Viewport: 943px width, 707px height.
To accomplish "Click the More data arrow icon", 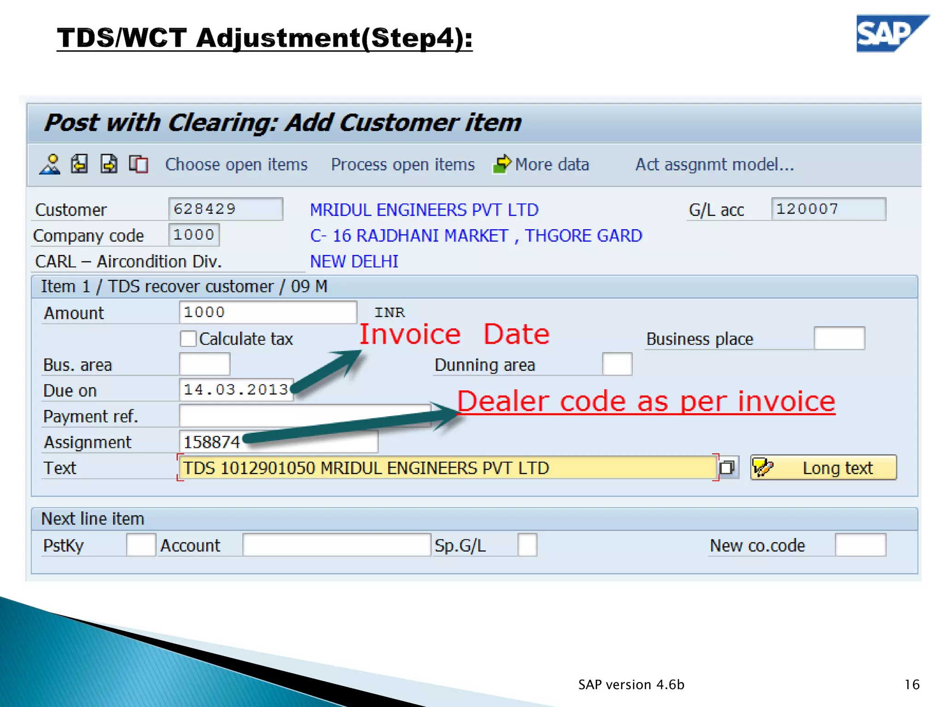I will pos(502,164).
